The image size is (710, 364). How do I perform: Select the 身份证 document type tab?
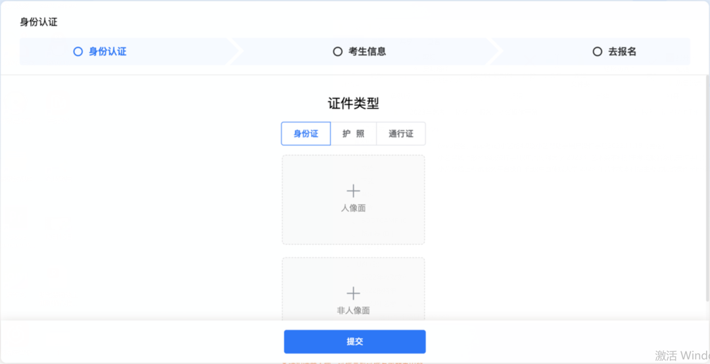[x=306, y=134]
